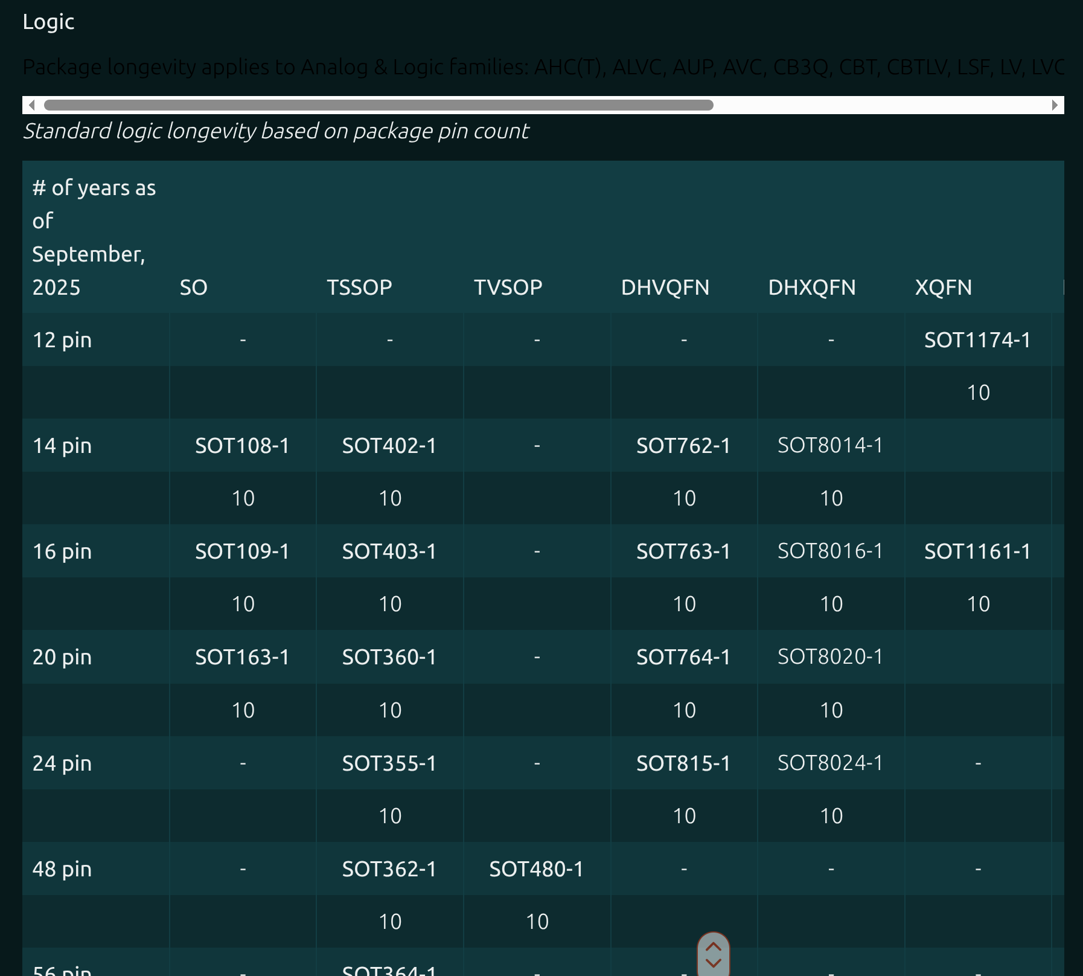Open the SOT1174-1 package link
The height and width of the screenshot is (976, 1083).
click(x=977, y=340)
